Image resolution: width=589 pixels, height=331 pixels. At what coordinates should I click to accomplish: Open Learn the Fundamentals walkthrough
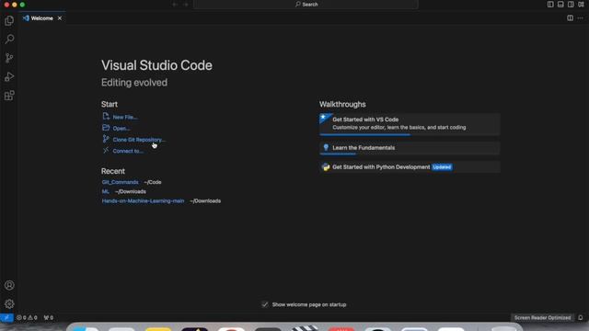410,148
